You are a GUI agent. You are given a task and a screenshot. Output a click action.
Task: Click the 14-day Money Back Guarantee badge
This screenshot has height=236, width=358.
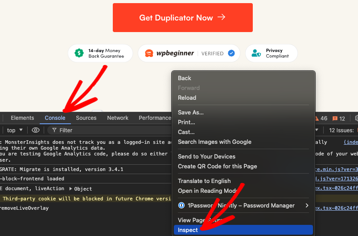click(100, 53)
